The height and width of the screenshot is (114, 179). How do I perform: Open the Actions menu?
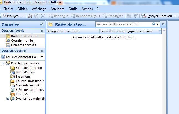[87, 9]
